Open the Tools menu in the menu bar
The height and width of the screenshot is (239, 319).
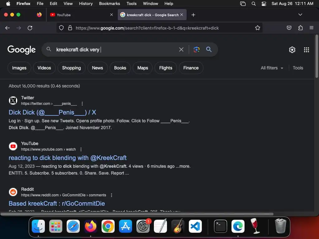(131, 4)
